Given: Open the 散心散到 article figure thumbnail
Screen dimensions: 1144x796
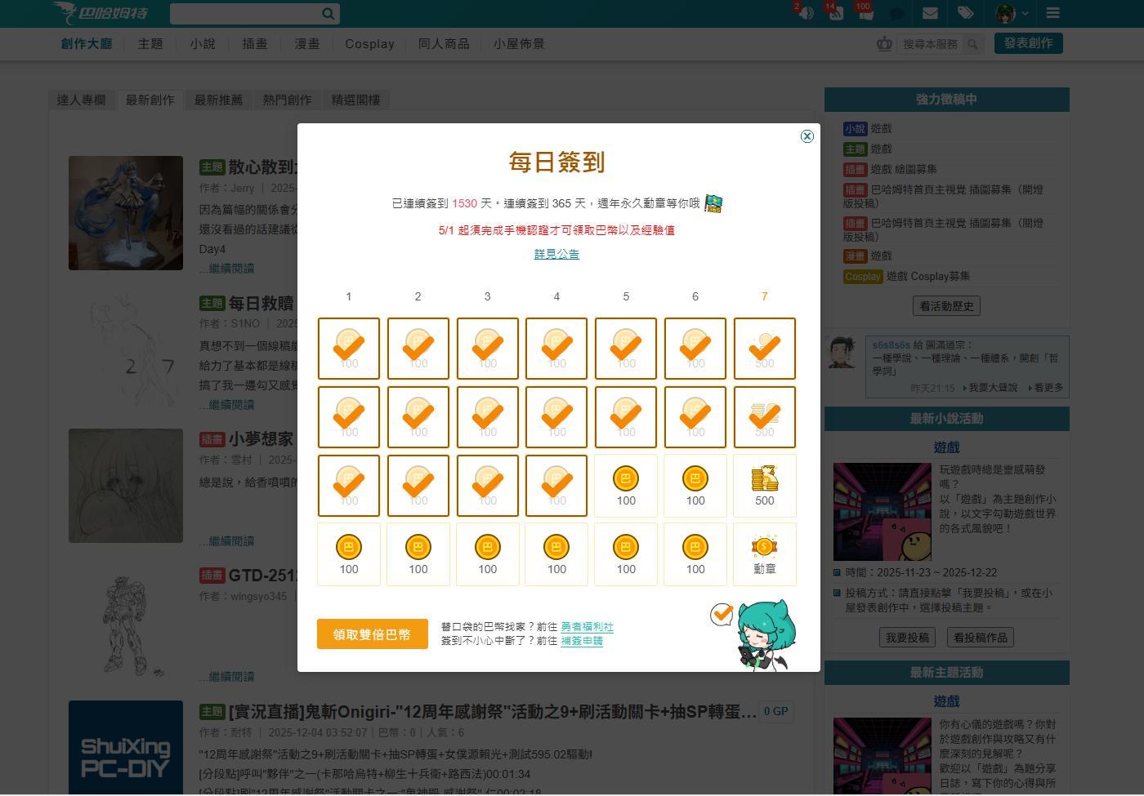Looking at the screenshot, I should pos(126,213).
